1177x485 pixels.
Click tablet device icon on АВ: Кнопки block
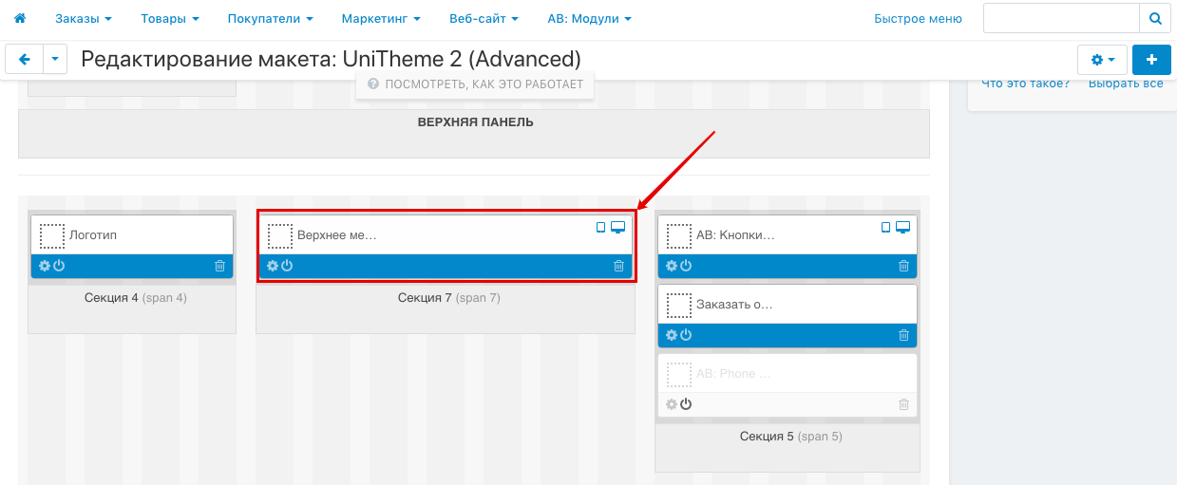tap(886, 228)
